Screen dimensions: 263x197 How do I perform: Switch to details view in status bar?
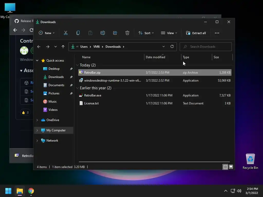[225, 167]
